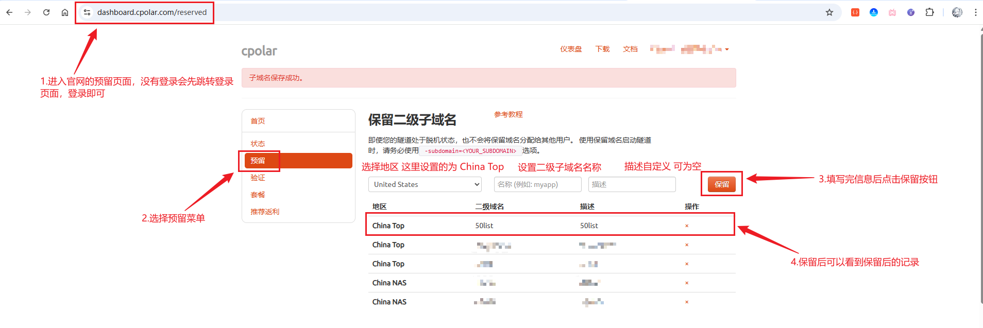The image size is (983, 328).
Task: Click the site info icon in address bar
Action: [87, 12]
